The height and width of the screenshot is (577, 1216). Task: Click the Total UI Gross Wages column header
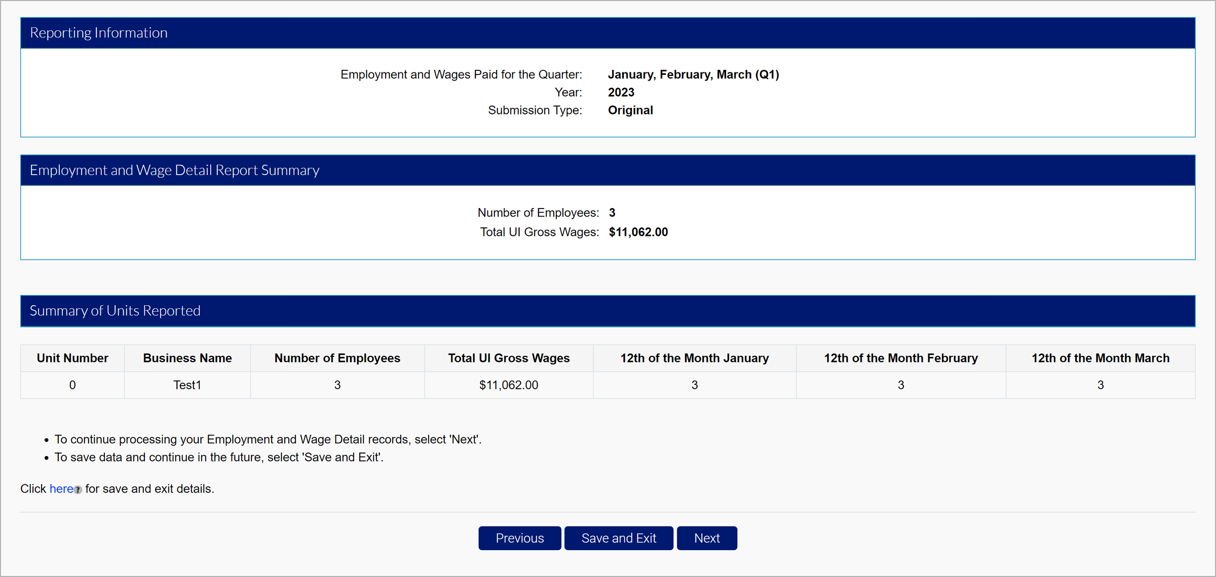(508, 358)
